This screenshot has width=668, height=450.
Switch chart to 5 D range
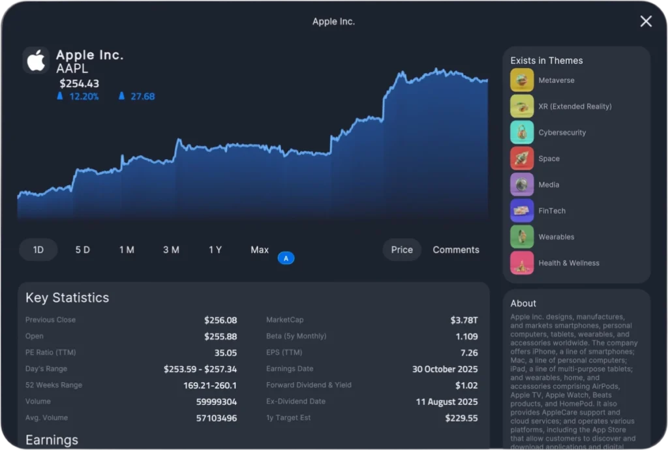tap(83, 250)
